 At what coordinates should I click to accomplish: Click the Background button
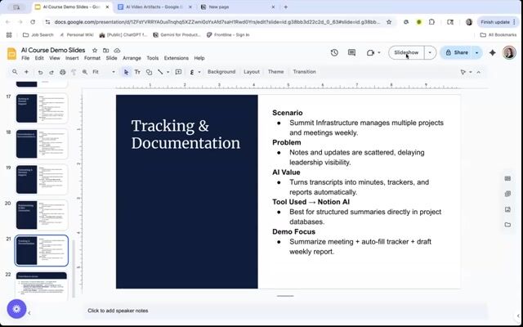(x=221, y=72)
